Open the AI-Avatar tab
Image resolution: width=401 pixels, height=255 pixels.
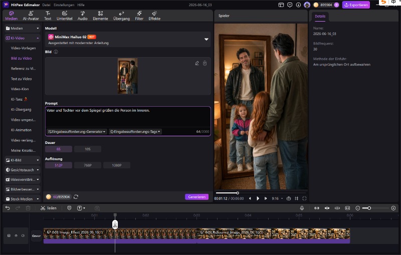31,16
